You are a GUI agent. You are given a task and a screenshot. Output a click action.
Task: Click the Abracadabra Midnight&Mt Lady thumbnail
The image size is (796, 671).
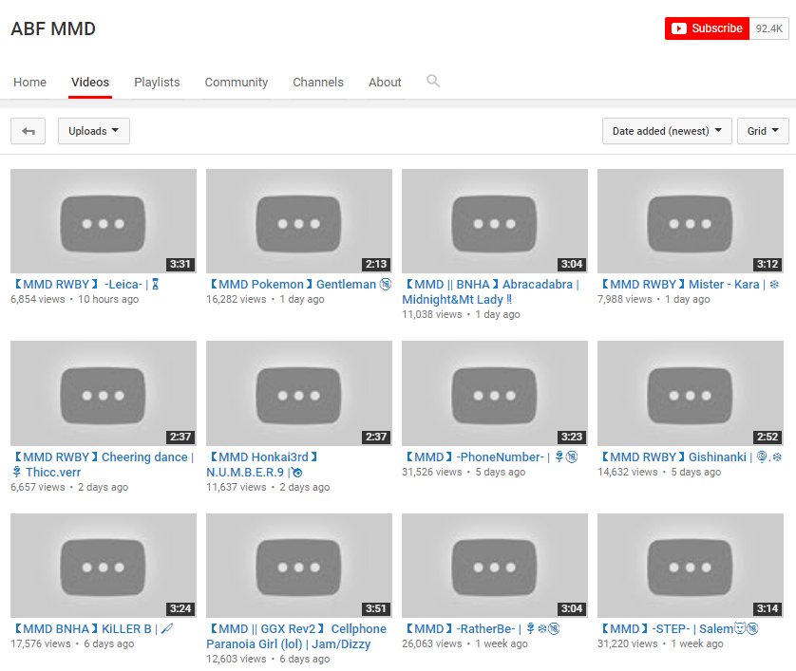[495, 221]
